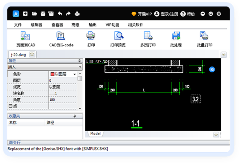Click the undo arrow in title bar

(60, 14)
